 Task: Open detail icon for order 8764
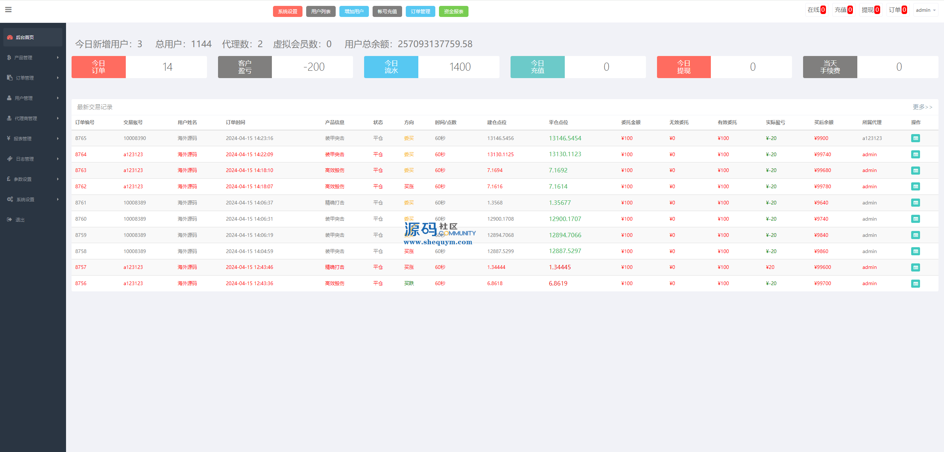point(915,154)
